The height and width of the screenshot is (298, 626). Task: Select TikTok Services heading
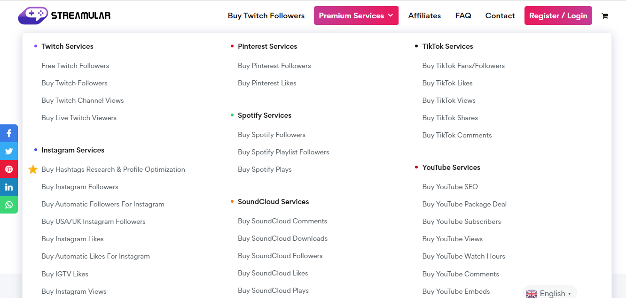[447, 46]
